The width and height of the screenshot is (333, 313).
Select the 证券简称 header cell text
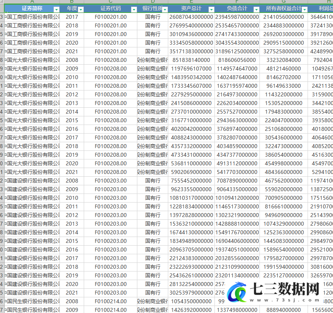(x=32, y=9)
